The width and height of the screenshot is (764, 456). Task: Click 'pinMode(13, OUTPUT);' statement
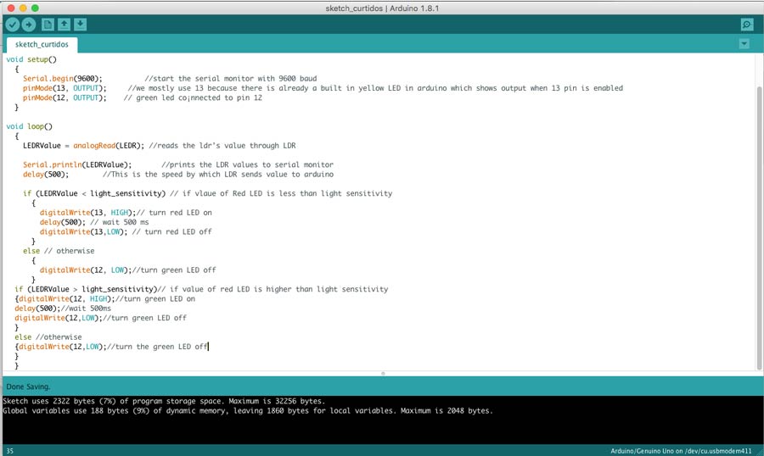[65, 88]
